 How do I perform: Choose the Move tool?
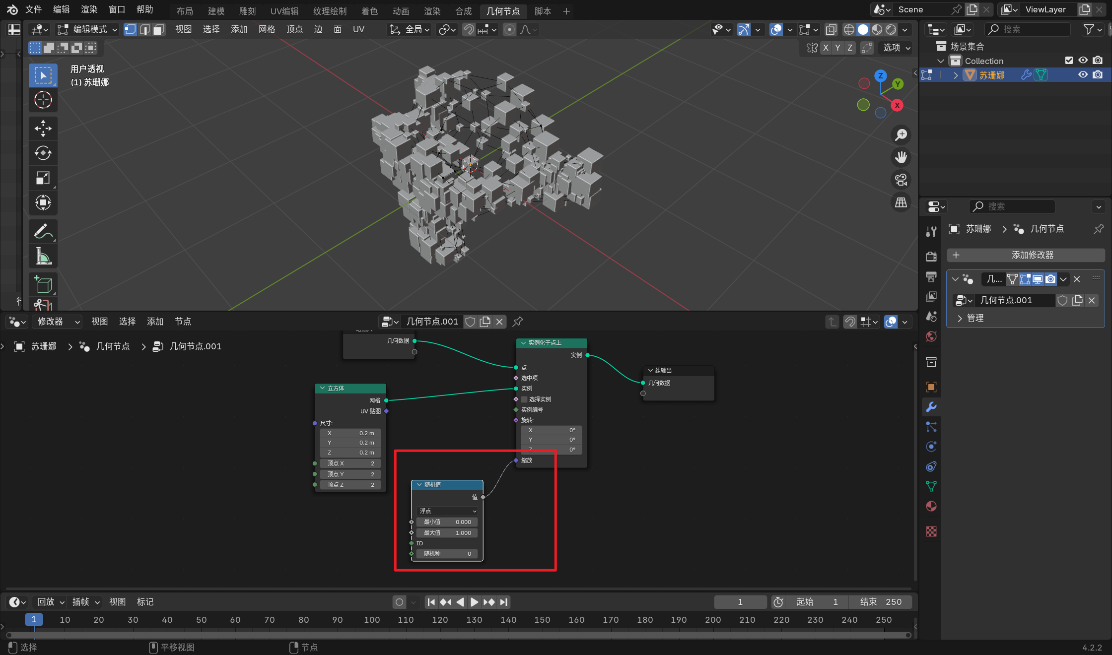(43, 129)
